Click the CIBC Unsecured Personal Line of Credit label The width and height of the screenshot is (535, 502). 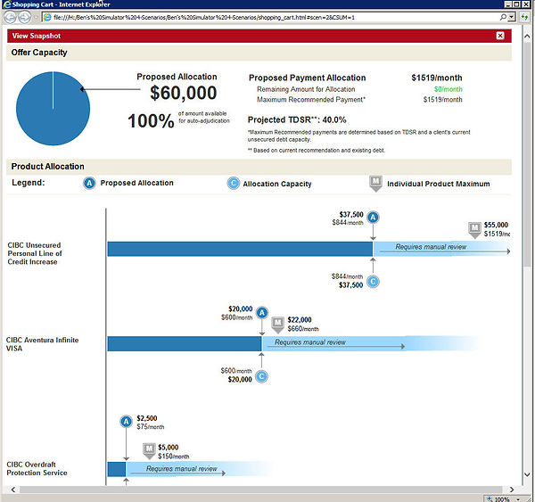click(35, 253)
